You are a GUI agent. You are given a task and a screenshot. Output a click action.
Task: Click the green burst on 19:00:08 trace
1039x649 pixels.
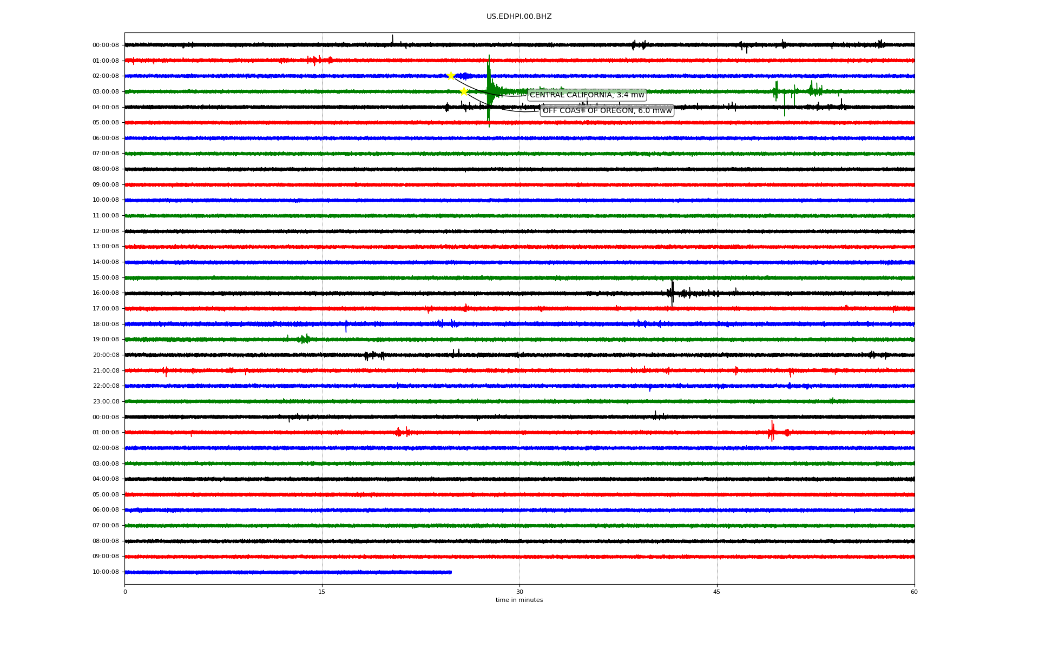305,339
